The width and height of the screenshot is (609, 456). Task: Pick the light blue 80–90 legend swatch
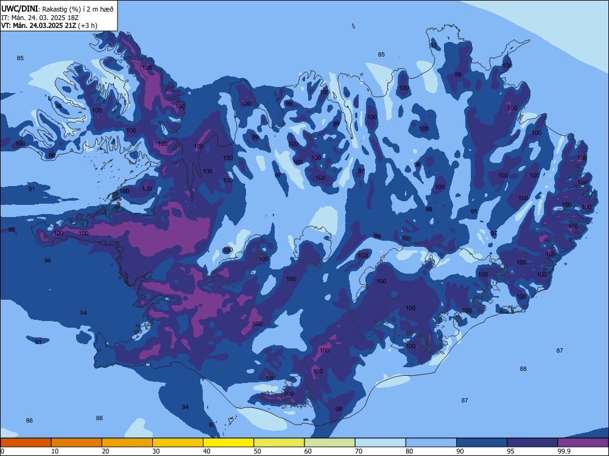[431, 443]
